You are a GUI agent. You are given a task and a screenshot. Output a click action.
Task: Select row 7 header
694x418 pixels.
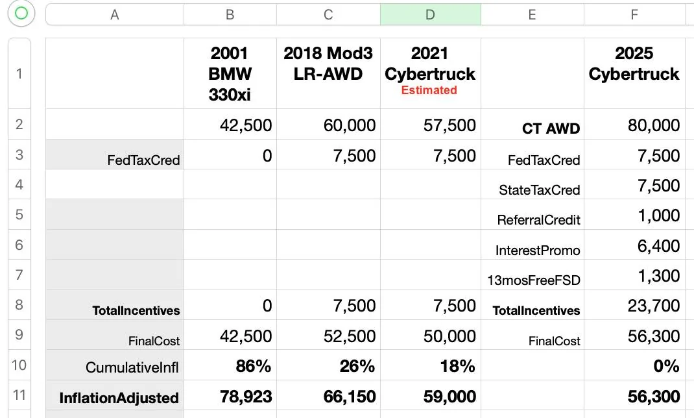[x=19, y=275]
